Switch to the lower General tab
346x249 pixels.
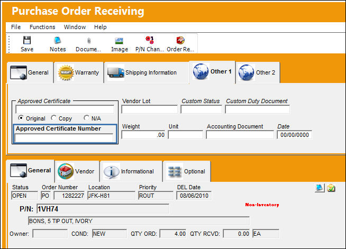(x=30, y=171)
